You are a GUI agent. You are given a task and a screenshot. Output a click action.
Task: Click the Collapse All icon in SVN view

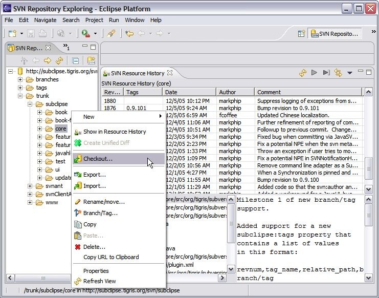(75, 60)
